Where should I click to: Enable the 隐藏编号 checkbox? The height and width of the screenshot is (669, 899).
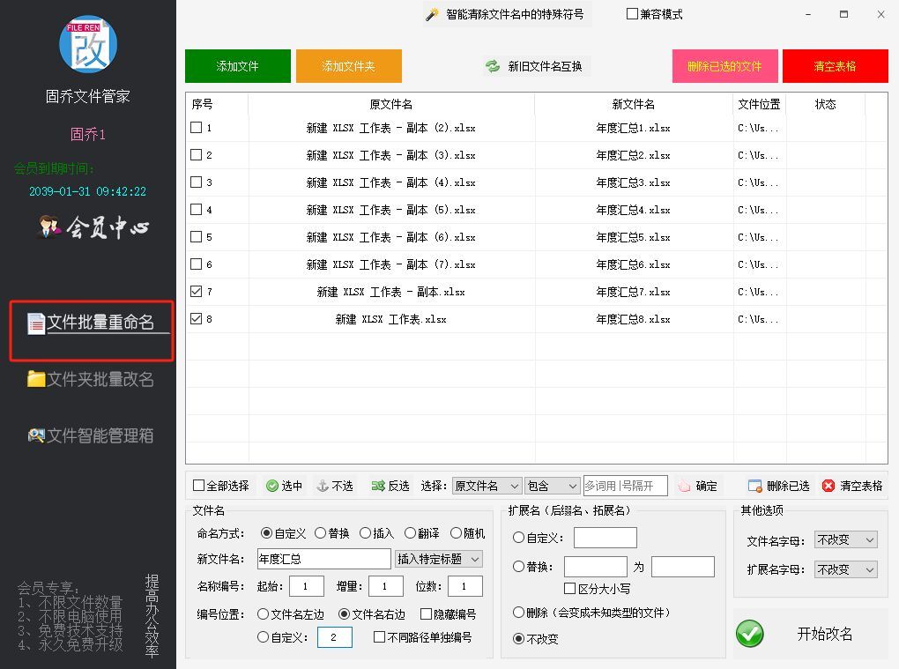click(426, 614)
